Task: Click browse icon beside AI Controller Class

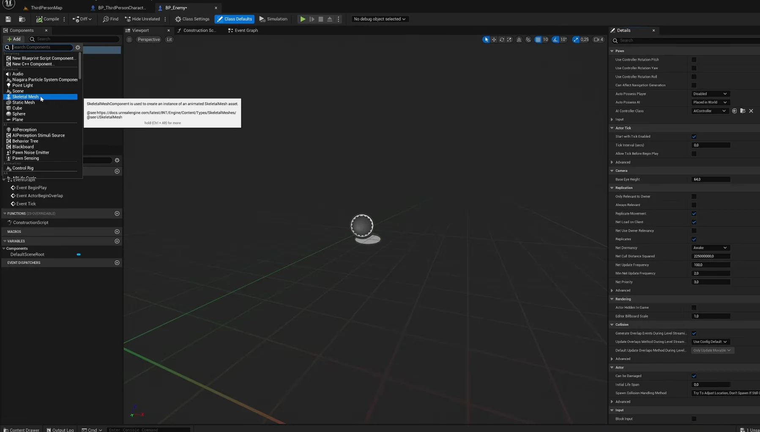Action: tap(743, 111)
